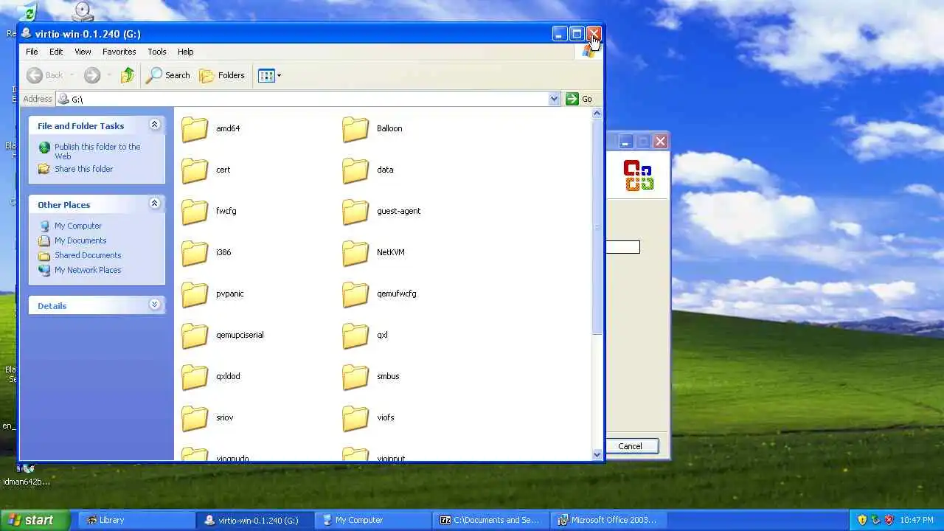Click the Forward navigation arrow

[92, 75]
